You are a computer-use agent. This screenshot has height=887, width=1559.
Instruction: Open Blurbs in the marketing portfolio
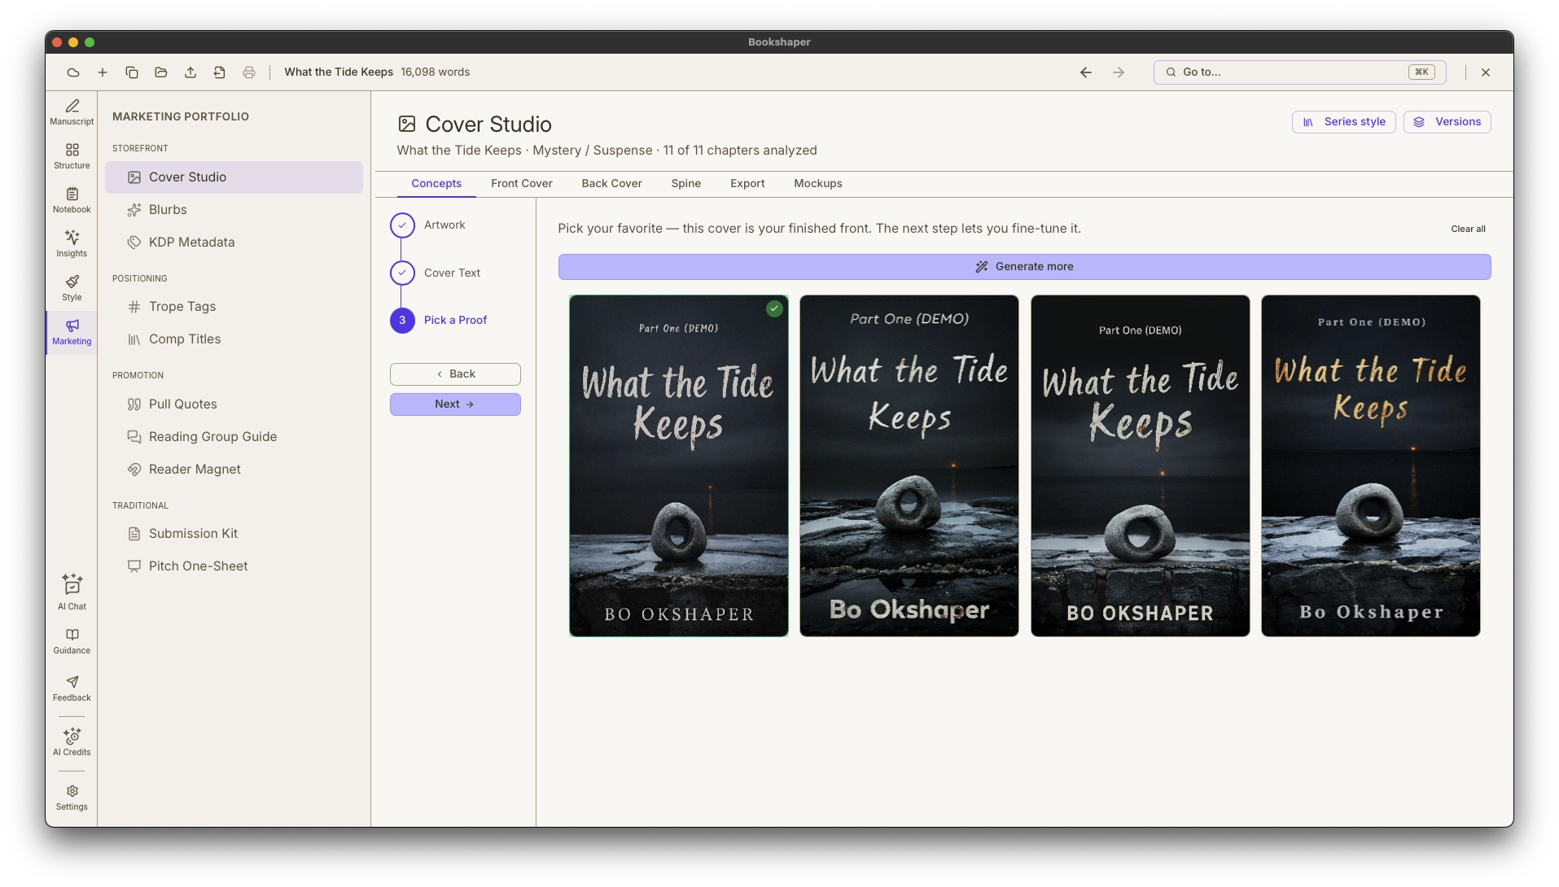tap(234, 210)
